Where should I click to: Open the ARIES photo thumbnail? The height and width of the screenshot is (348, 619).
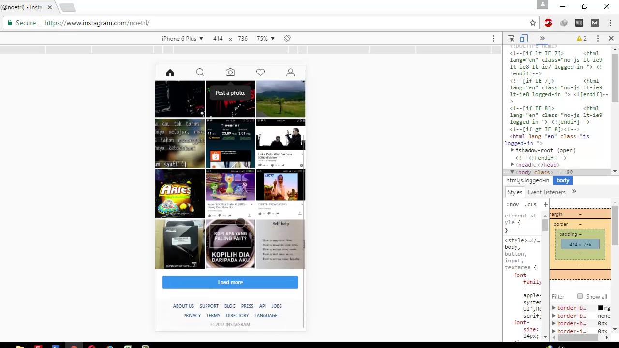[x=180, y=194]
